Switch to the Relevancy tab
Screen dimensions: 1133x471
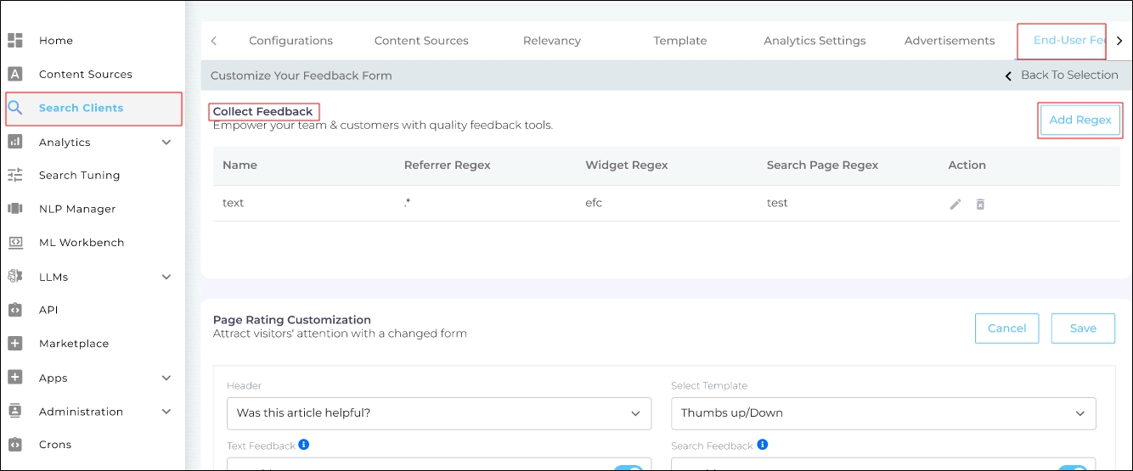(x=552, y=41)
